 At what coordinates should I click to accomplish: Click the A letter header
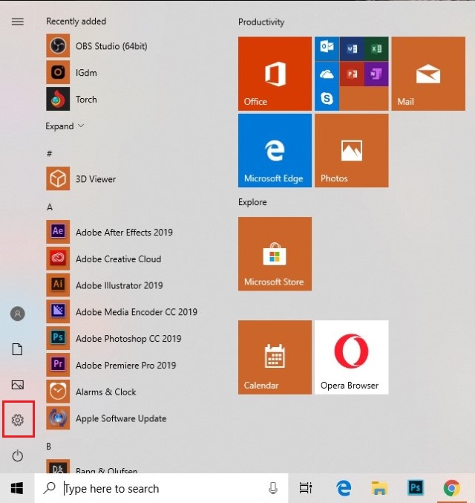pos(50,207)
